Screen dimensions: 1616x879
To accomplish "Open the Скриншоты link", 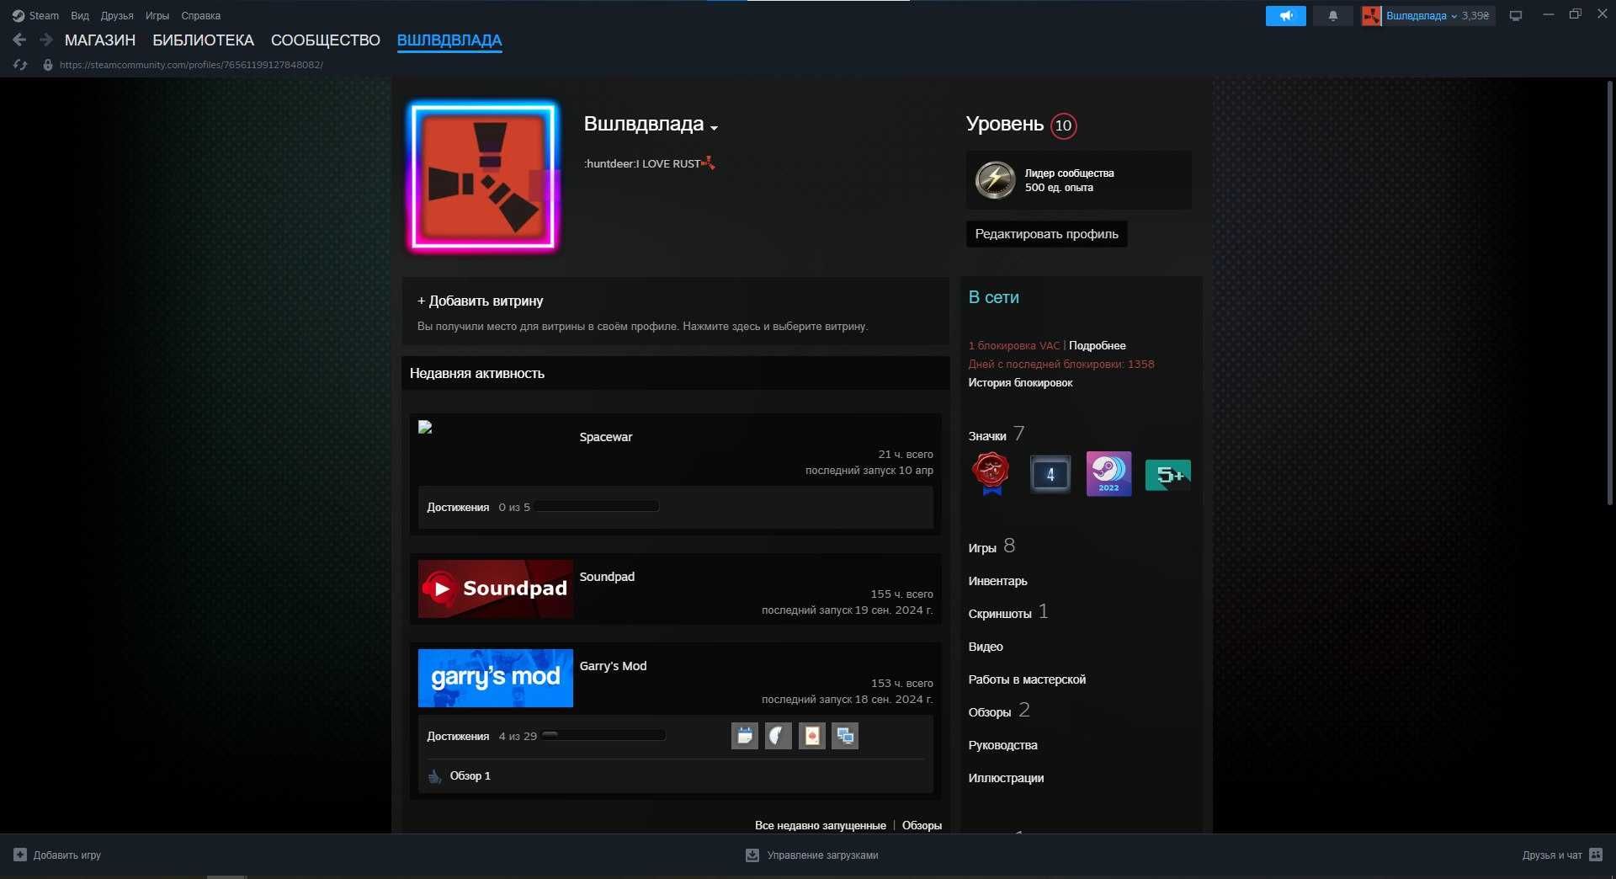I will 1000,614.
